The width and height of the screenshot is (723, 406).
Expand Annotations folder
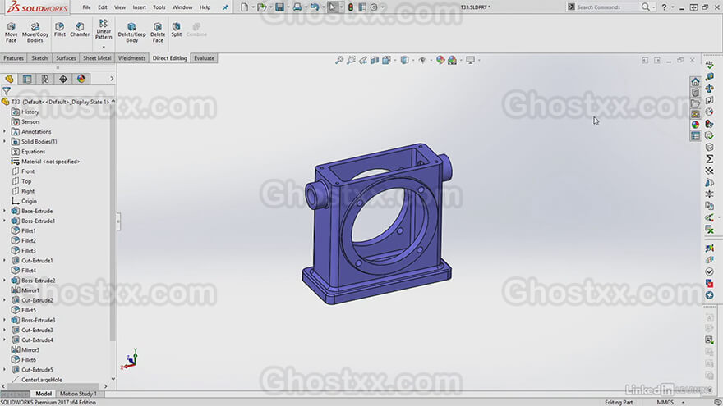coord(5,132)
